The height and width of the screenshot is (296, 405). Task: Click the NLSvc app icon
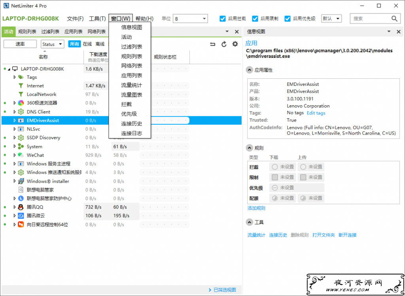point(21,129)
